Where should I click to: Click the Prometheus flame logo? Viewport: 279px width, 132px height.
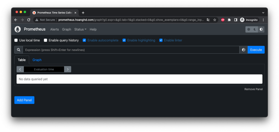pyautogui.click(x=18, y=29)
